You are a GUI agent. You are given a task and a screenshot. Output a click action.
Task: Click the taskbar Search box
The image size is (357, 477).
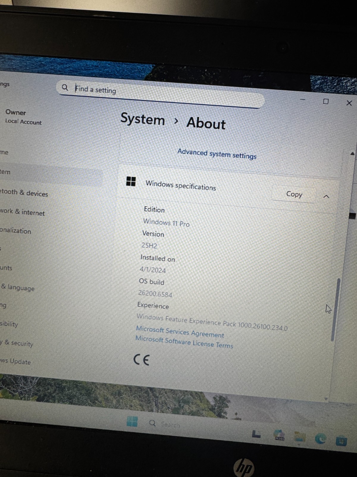165,424
